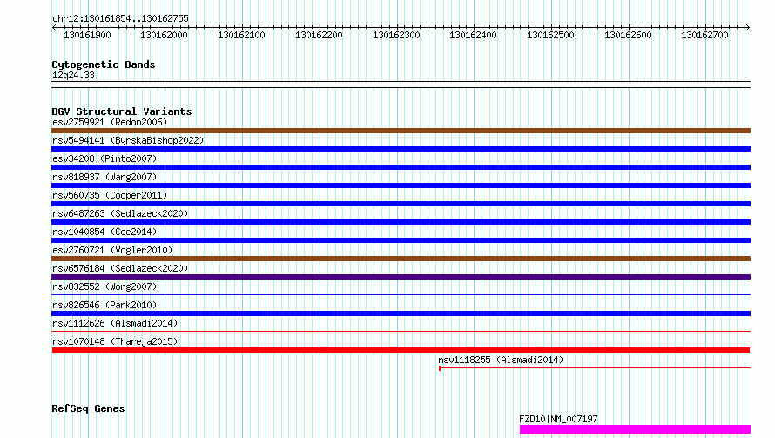Open nsv6576184 (Sedlazeck2020) label
The width and height of the screenshot is (775, 438).
(120, 268)
